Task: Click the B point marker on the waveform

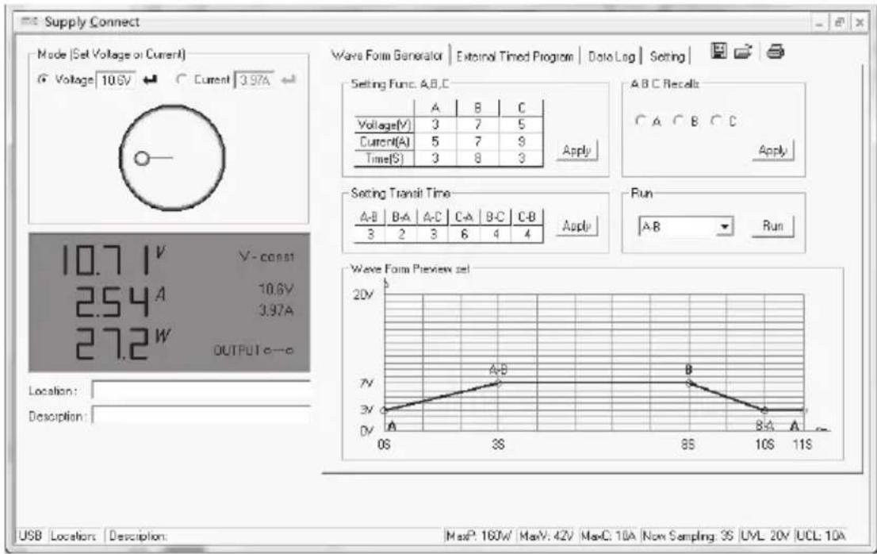Action: [x=689, y=383]
